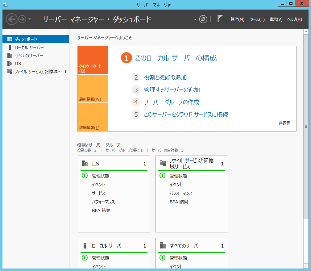Click the scrollbar up arrow

pyautogui.click(x=306, y=31)
